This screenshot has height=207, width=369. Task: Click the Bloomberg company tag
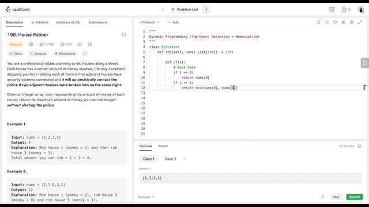point(65,53)
